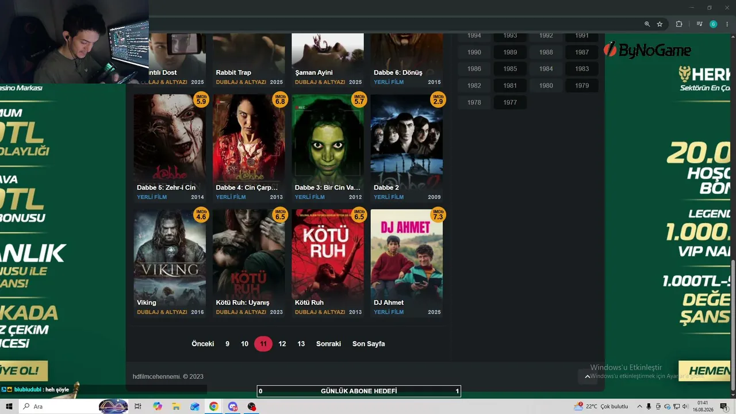
Task: Click the Task View icon on taskbar
Action: [138, 407]
